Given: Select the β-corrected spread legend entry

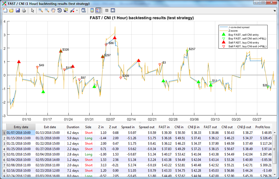Looking at the screenshot, I should coord(239,27).
